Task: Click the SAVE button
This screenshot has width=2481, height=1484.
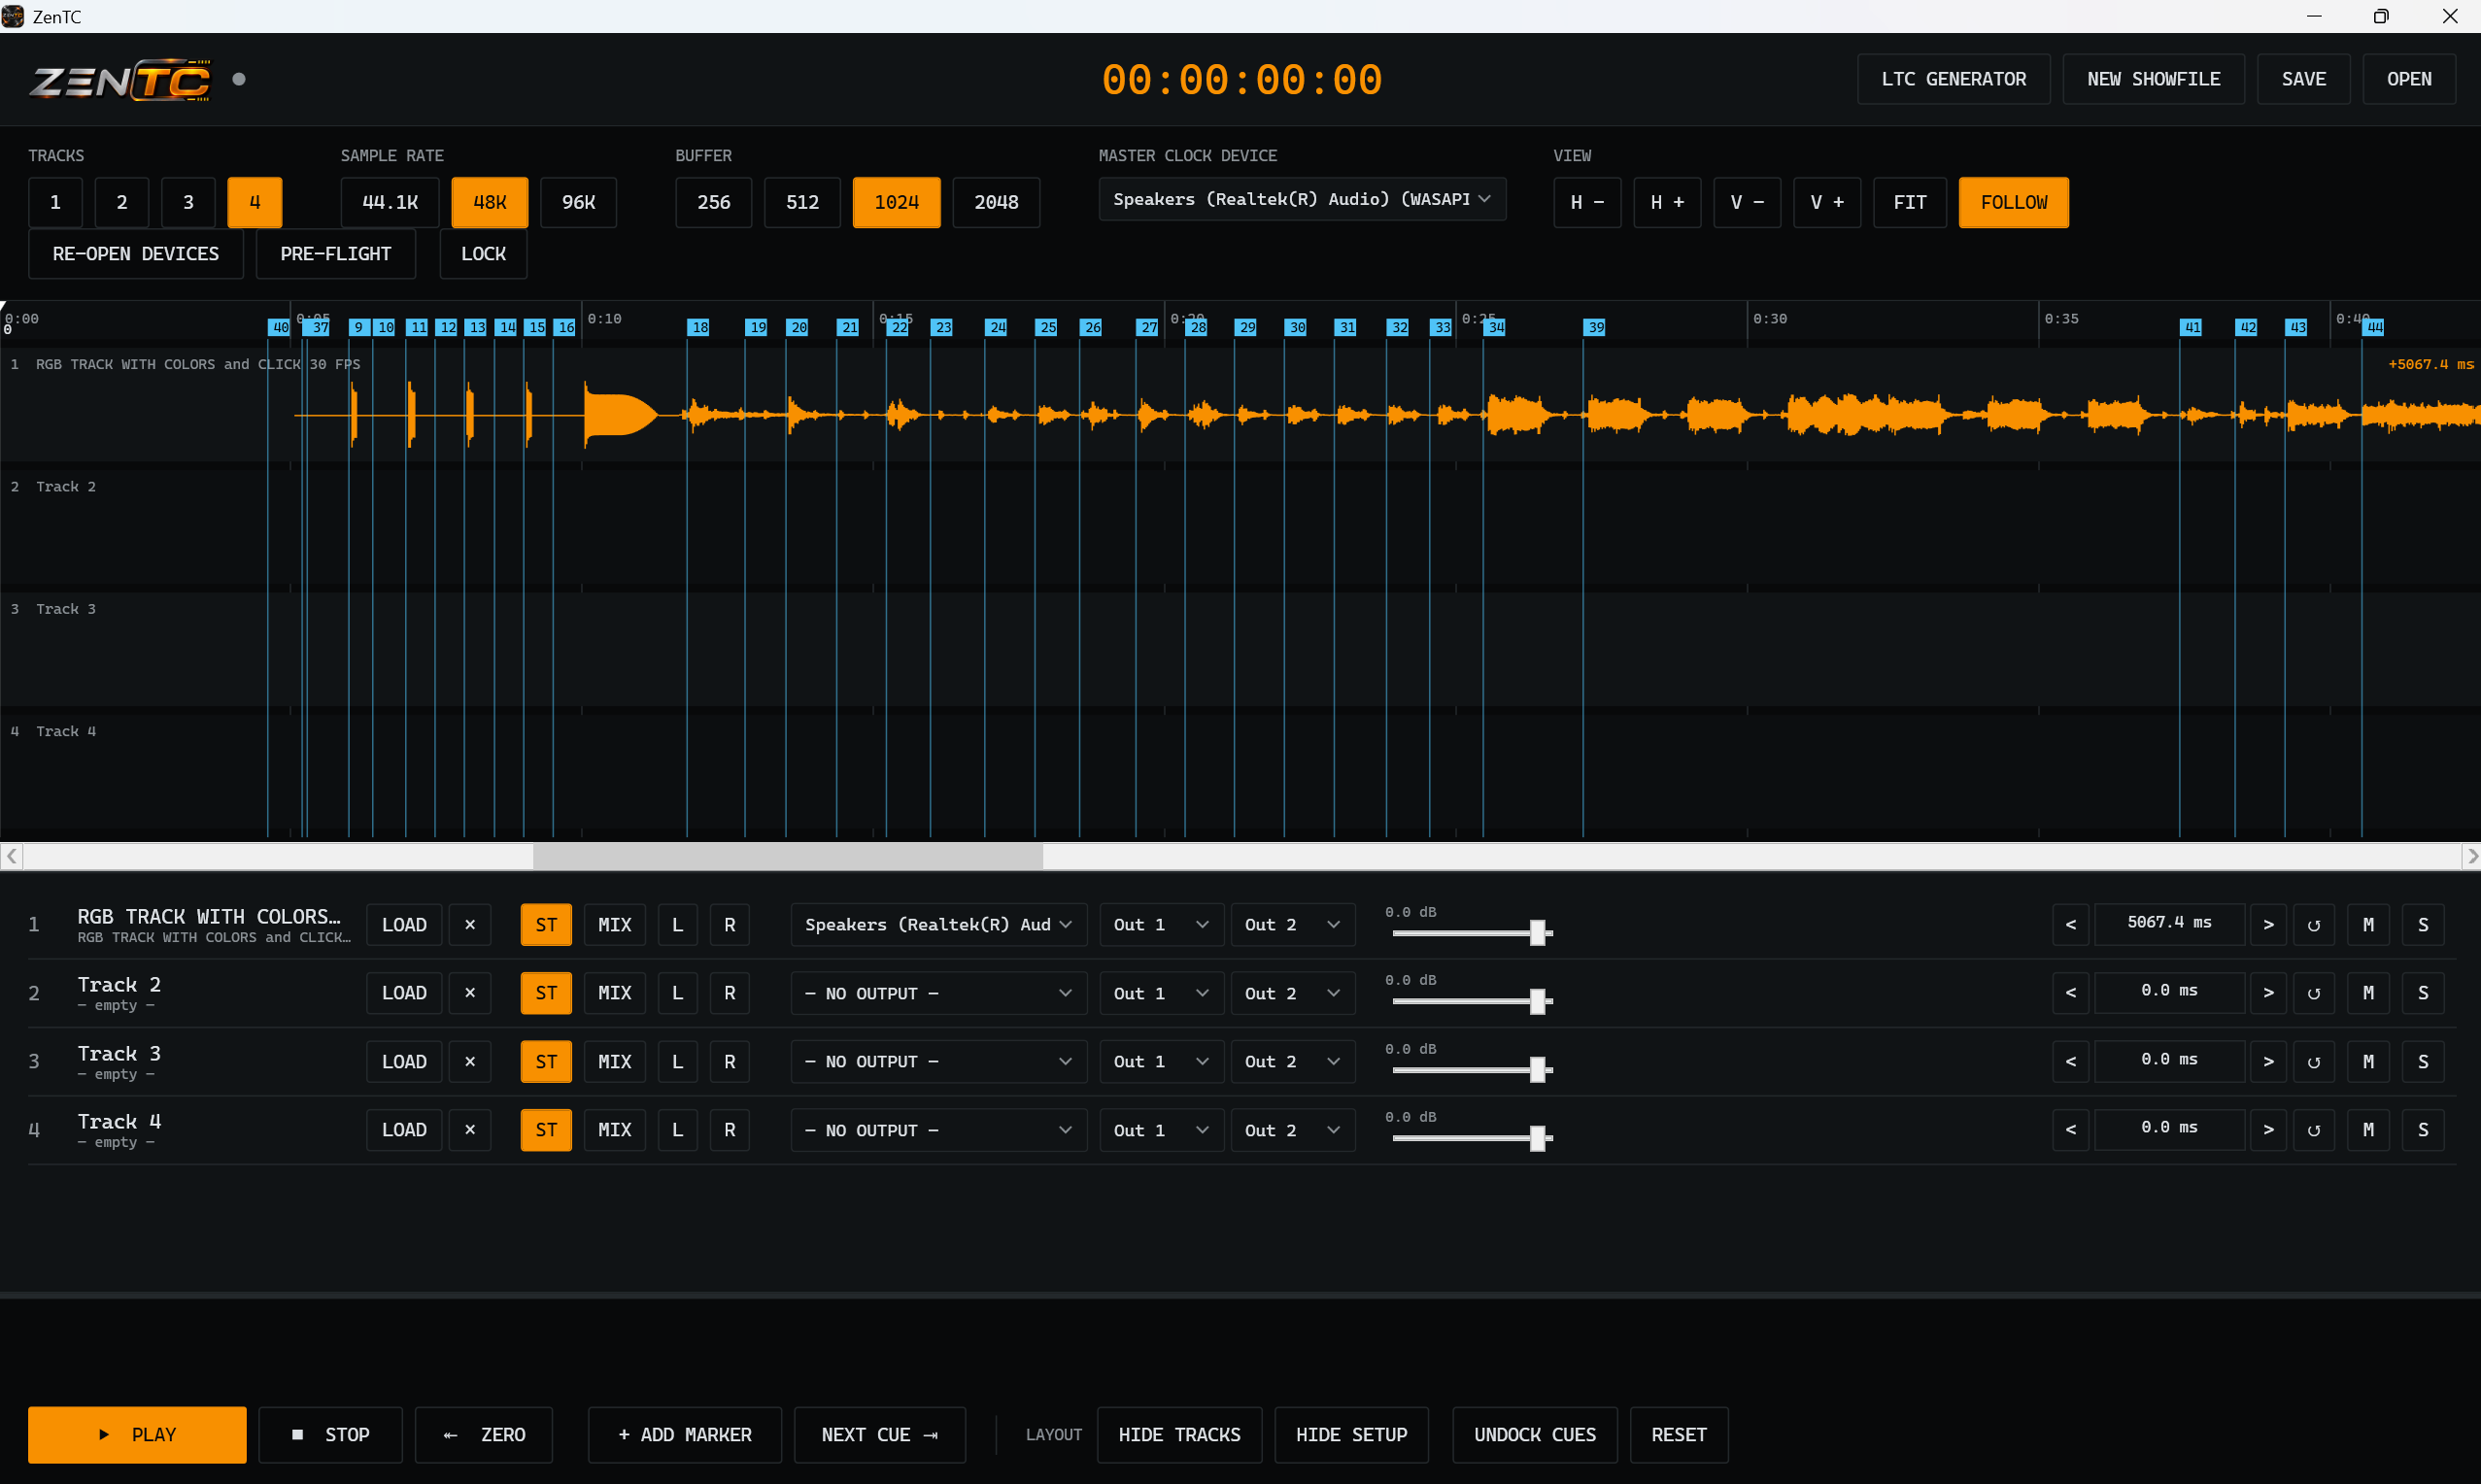Action: click(2304, 79)
